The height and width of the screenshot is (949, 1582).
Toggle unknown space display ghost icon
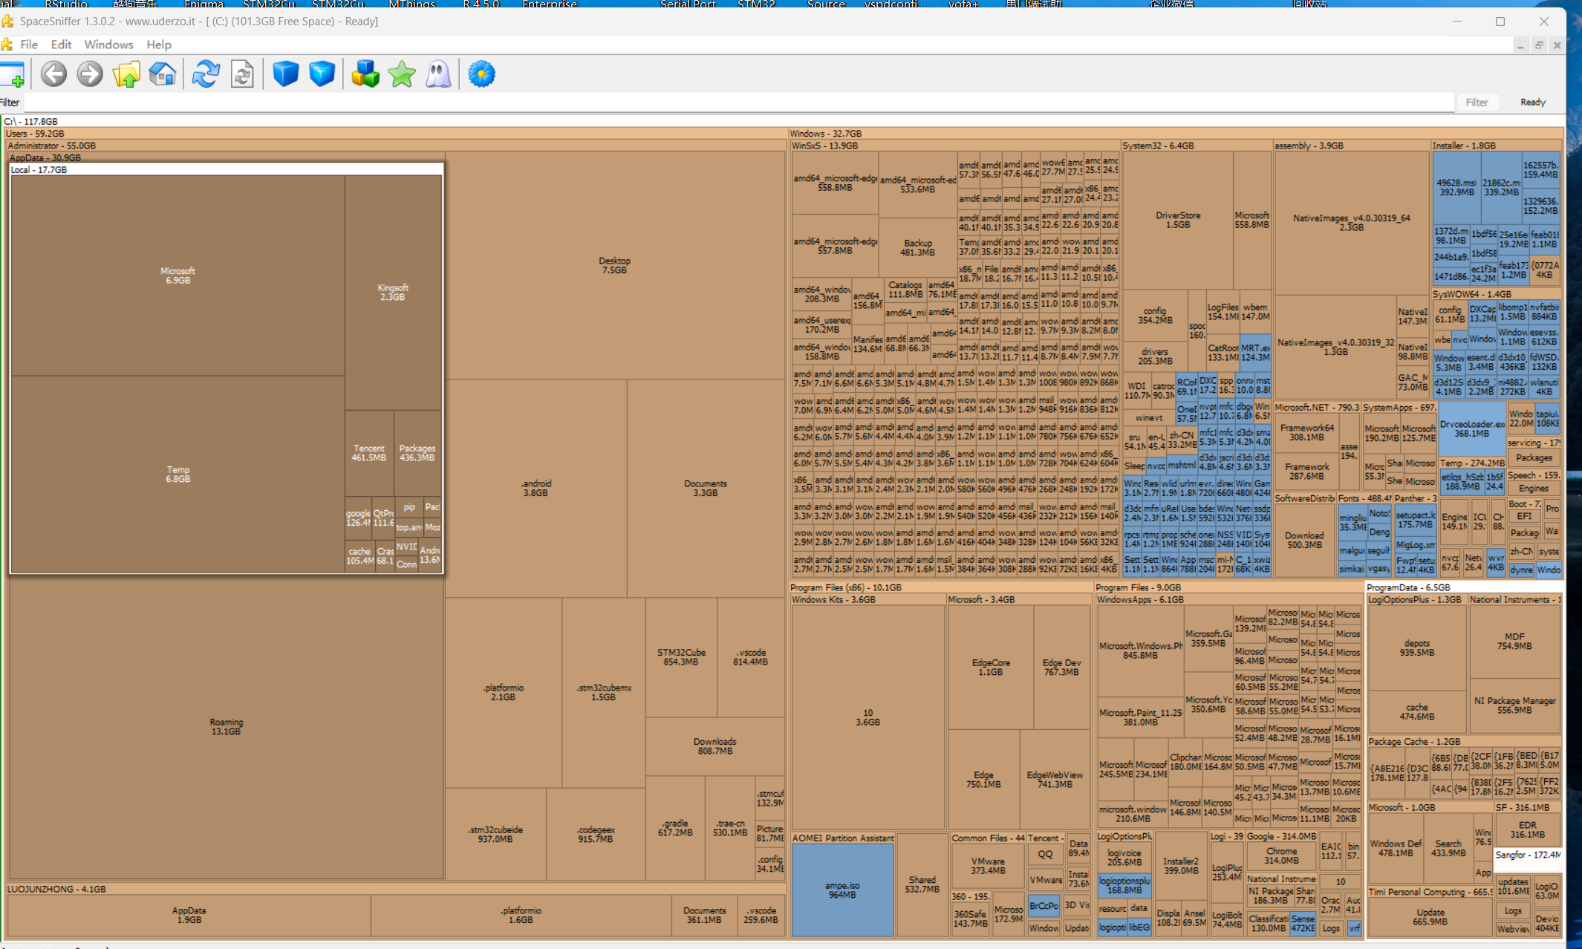pyautogui.click(x=438, y=74)
